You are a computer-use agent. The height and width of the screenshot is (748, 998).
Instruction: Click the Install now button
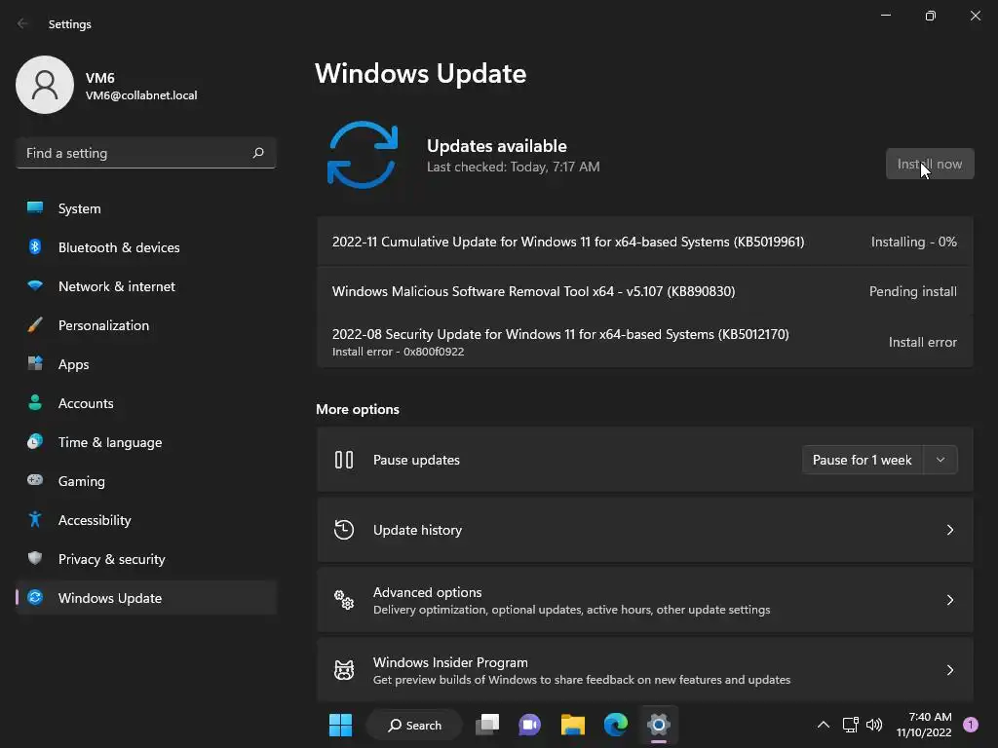[x=930, y=164]
